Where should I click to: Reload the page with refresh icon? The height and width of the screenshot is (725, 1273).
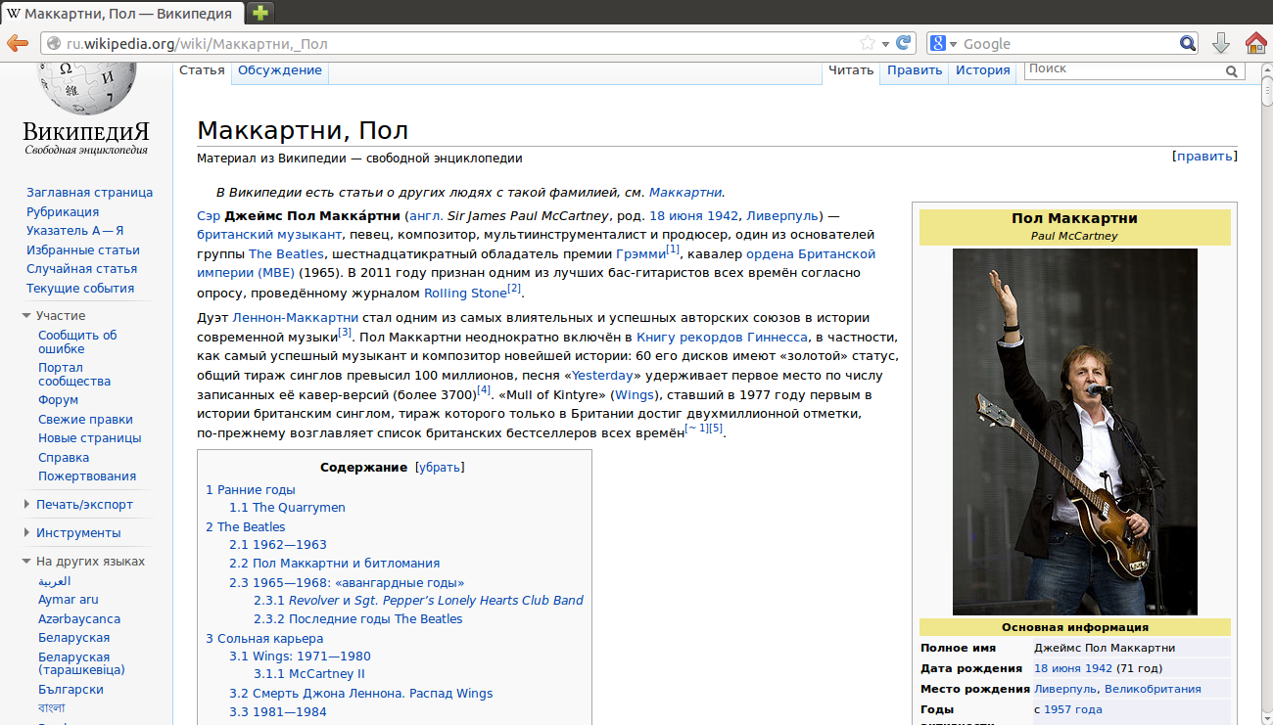(x=904, y=43)
